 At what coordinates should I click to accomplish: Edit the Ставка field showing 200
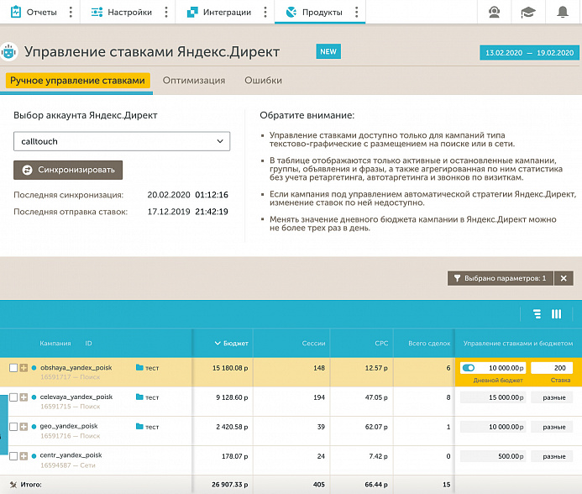point(552,368)
